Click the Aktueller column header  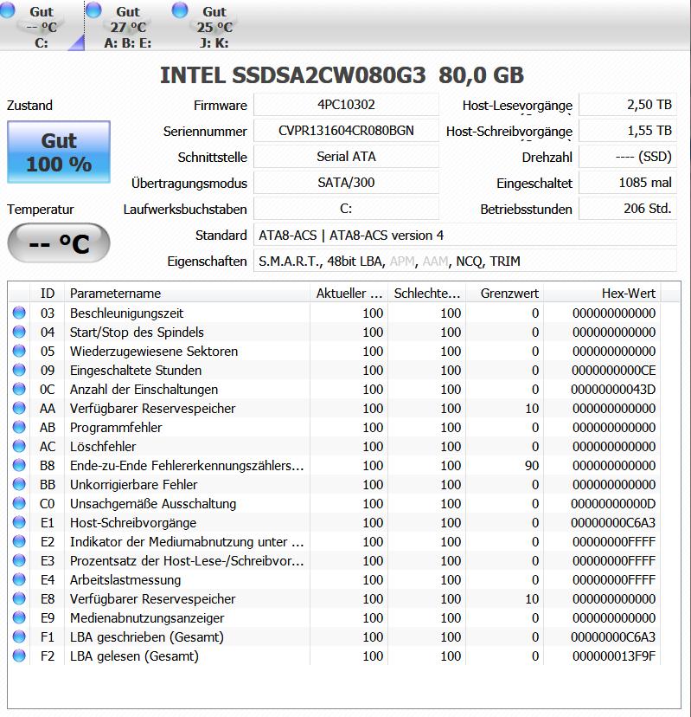point(349,293)
